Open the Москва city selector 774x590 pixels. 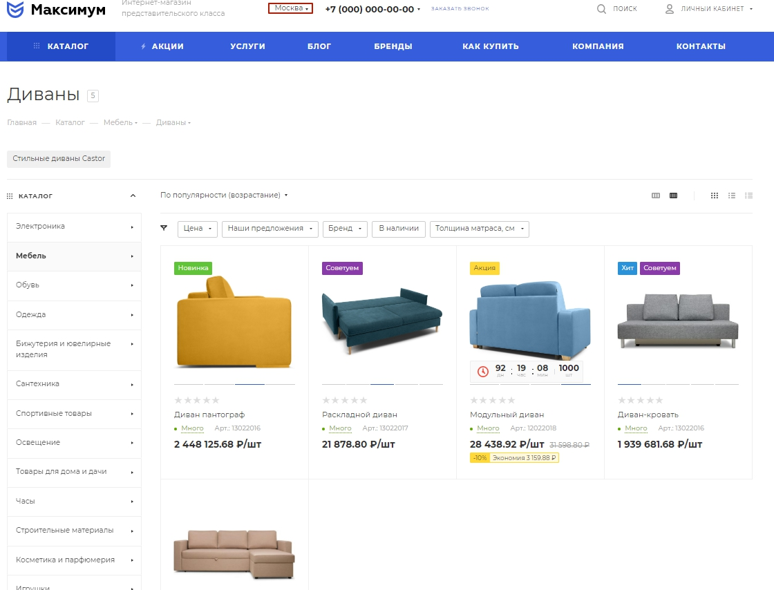tap(290, 8)
